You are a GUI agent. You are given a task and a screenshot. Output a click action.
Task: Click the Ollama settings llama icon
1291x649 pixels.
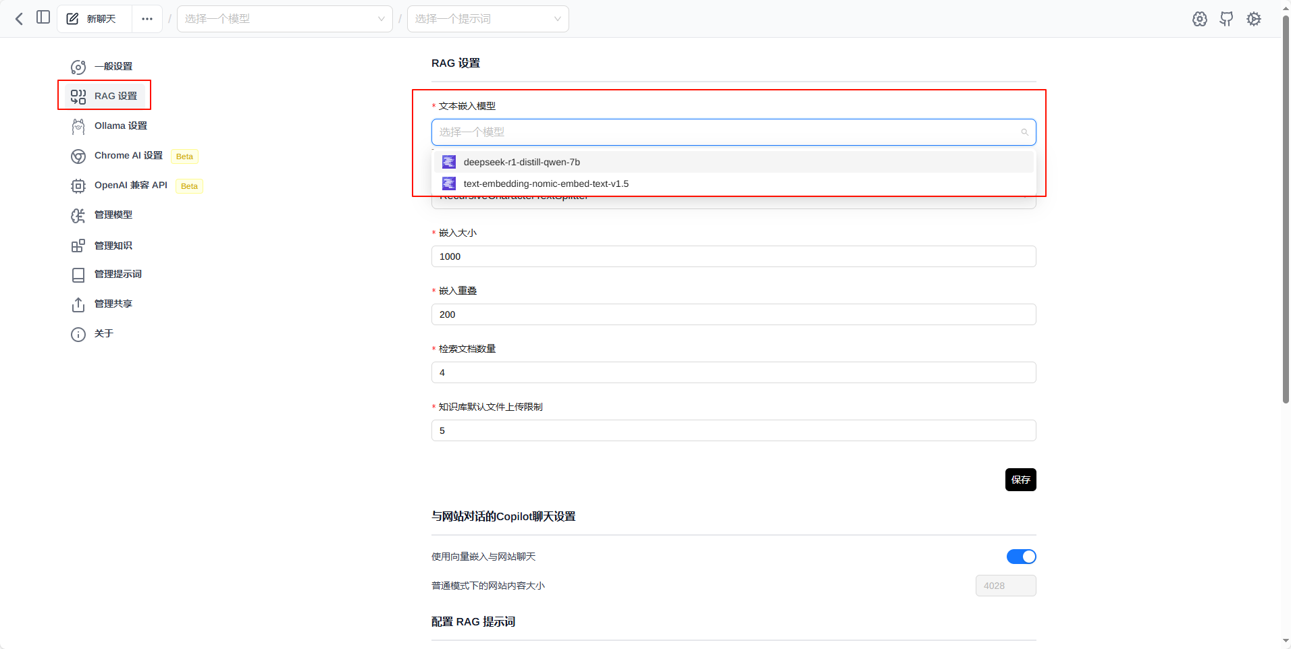pos(78,126)
